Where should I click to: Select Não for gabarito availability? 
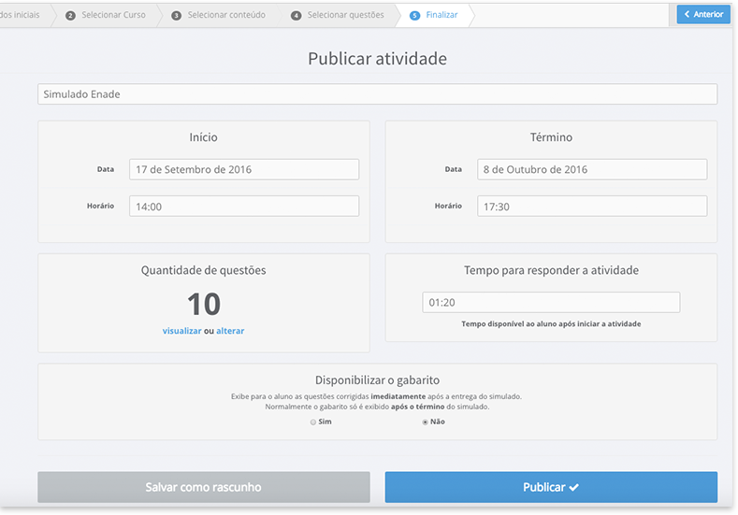point(425,422)
